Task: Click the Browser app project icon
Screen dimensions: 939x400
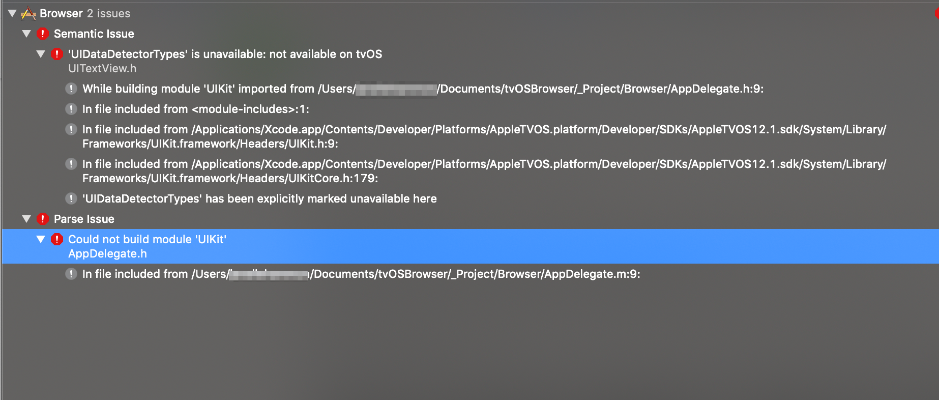Action: pos(30,13)
